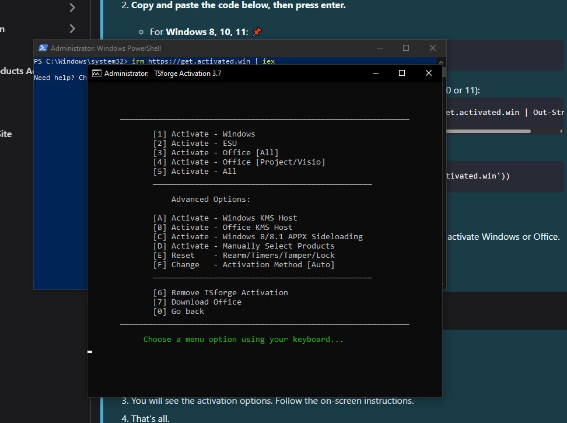Minimize the Windows PowerShell window
The image size is (567, 423).
380,48
